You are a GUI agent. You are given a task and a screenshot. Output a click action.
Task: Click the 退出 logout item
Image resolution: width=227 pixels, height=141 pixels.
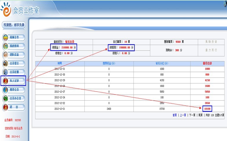coord(14,107)
